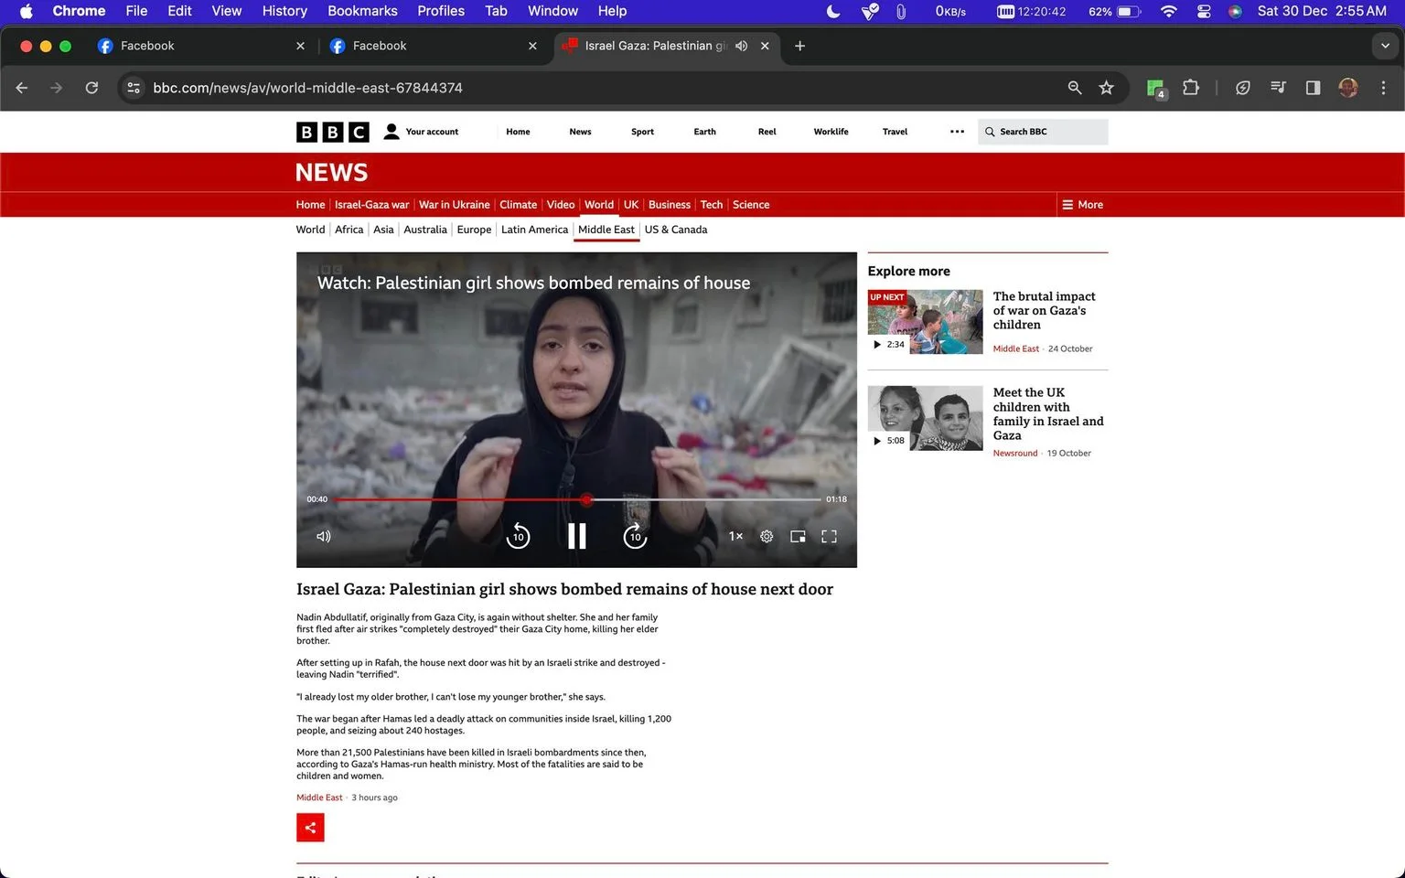This screenshot has width=1405, height=878.
Task: Open the Science news section
Action: tap(751, 205)
